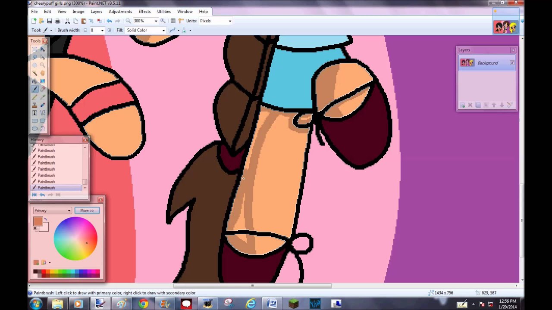
Task: Select the Rectangle Select tool
Action: pos(35,49)
